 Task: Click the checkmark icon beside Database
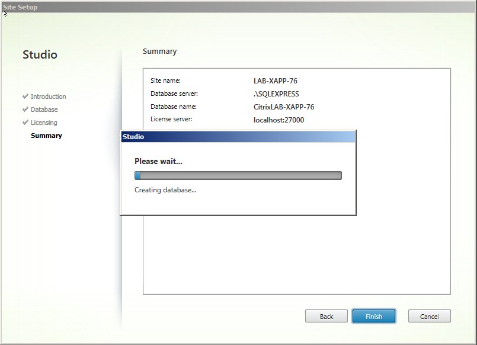click(x=25, y=109)
